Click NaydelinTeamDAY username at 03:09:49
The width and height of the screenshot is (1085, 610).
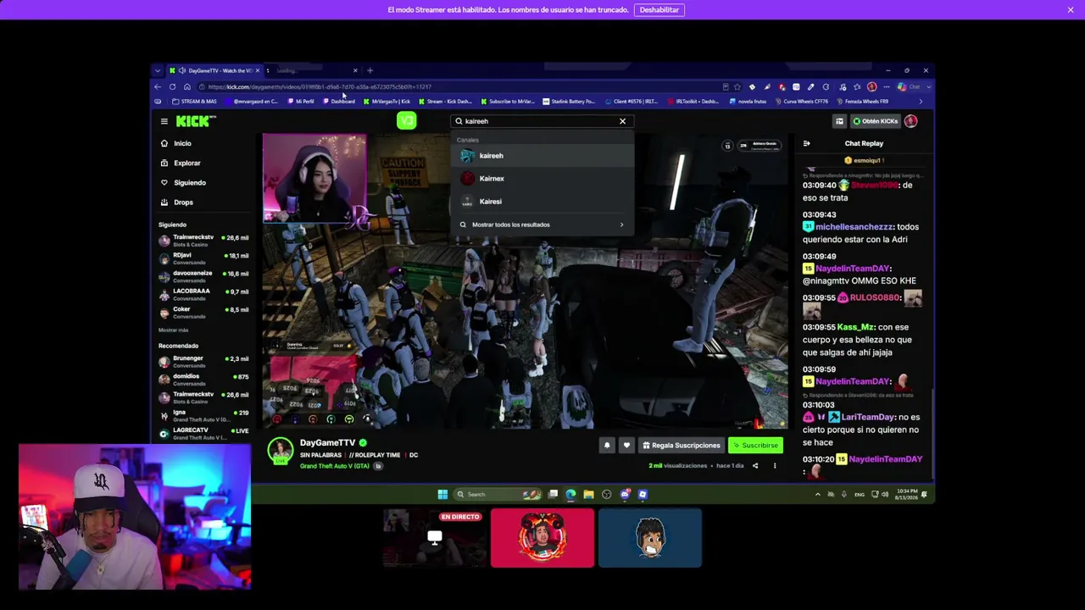click(x=852, y=269)
